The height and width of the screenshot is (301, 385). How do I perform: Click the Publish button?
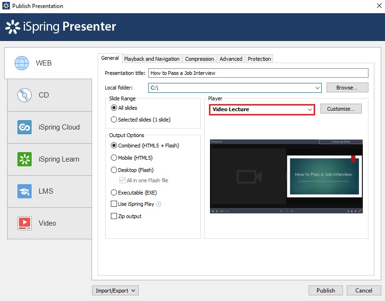326,291
